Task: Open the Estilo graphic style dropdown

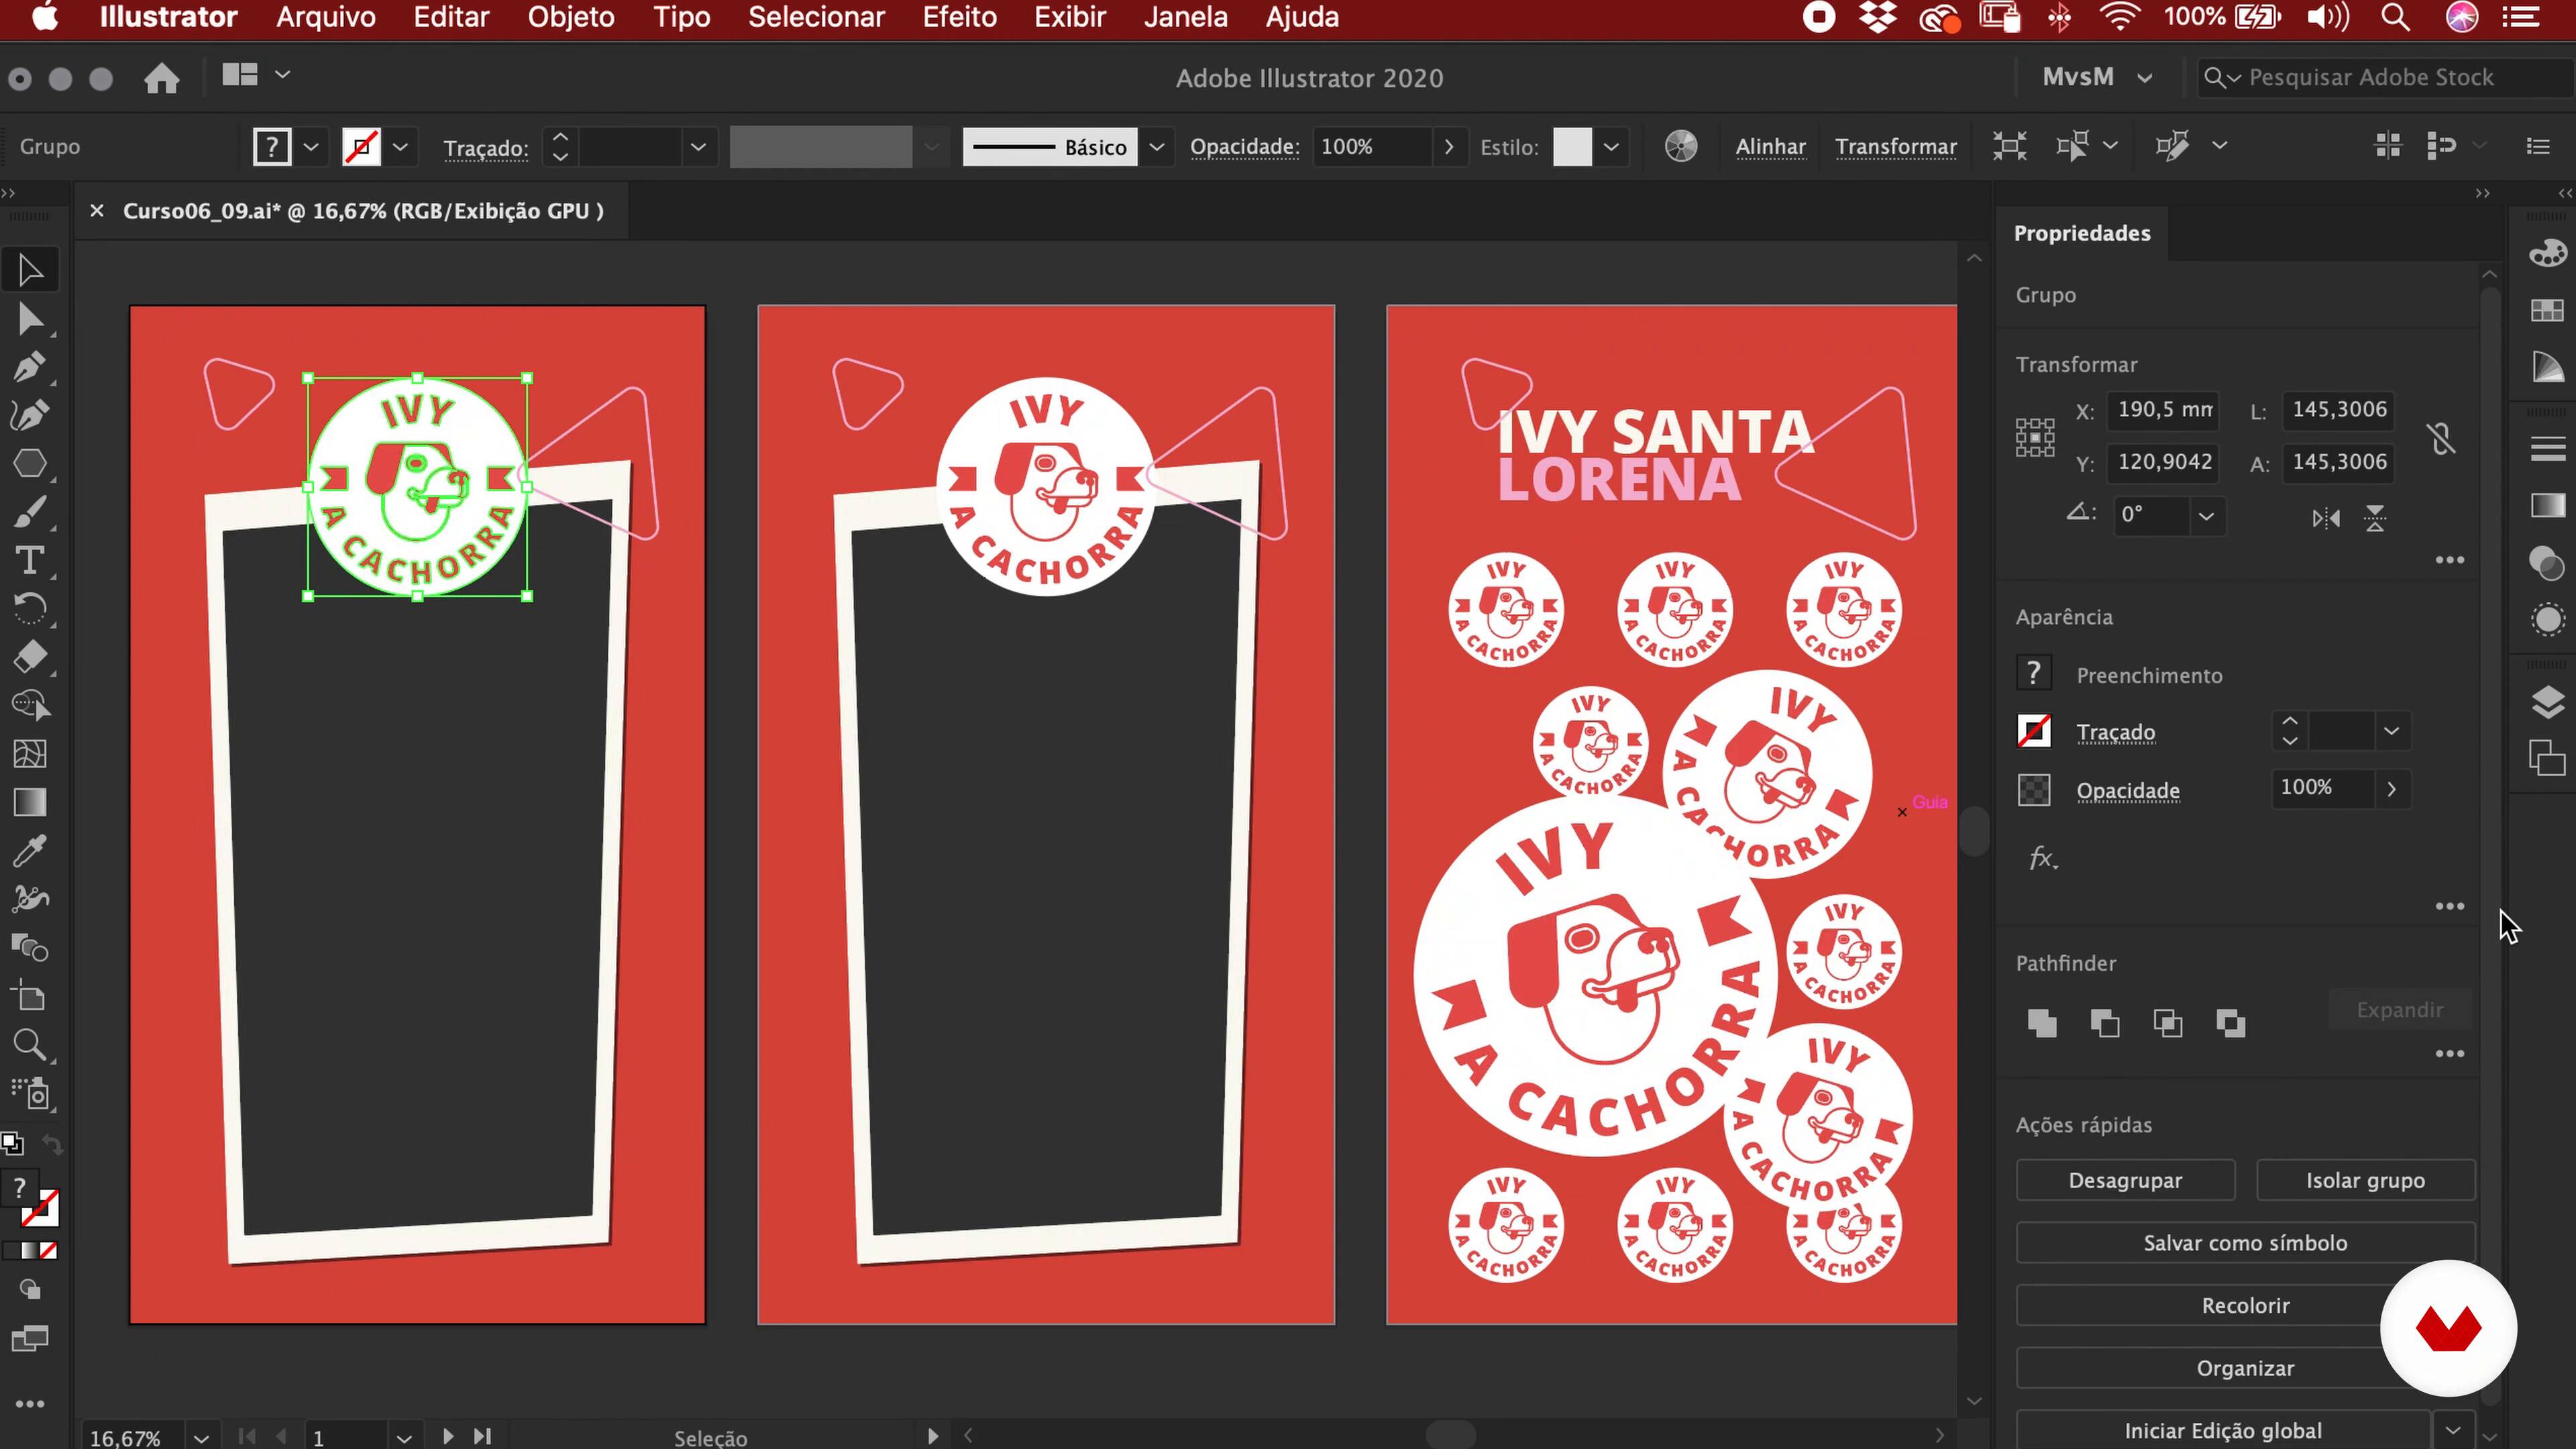Action: [1610, 147]
